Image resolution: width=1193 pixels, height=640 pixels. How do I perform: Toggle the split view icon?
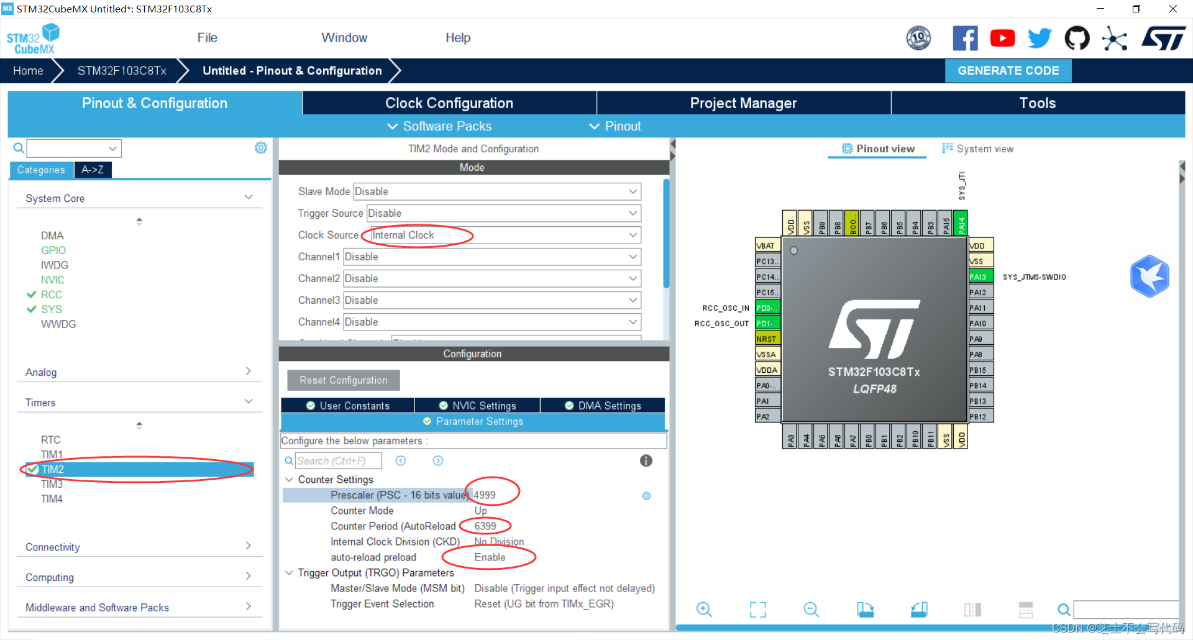pyautogui.click(x=973, y=610)
